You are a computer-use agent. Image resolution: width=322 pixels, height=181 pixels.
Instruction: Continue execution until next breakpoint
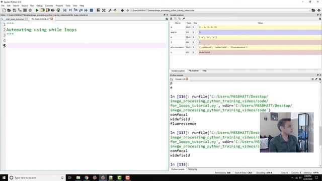tap(86, 10)
